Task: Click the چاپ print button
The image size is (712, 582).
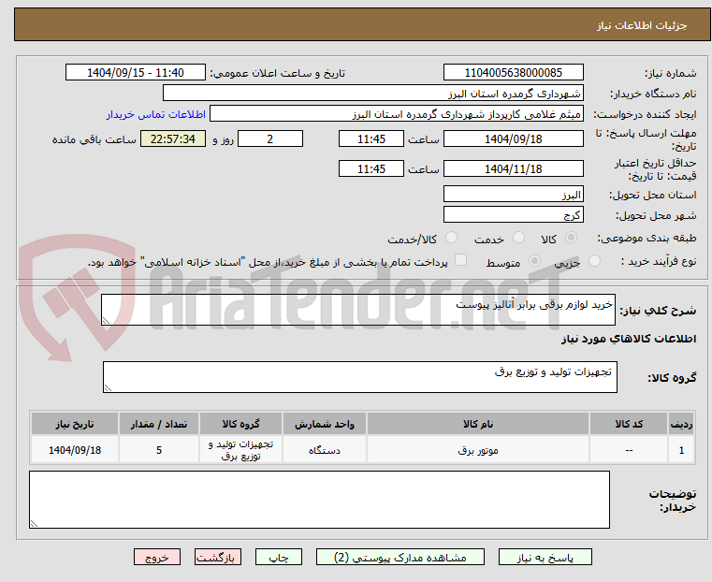Action: point(279,557)
